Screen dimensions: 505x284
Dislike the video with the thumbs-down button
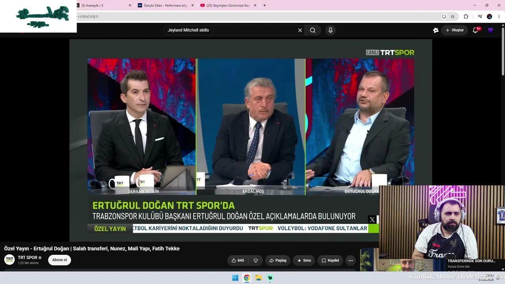(x=256, y=260)
